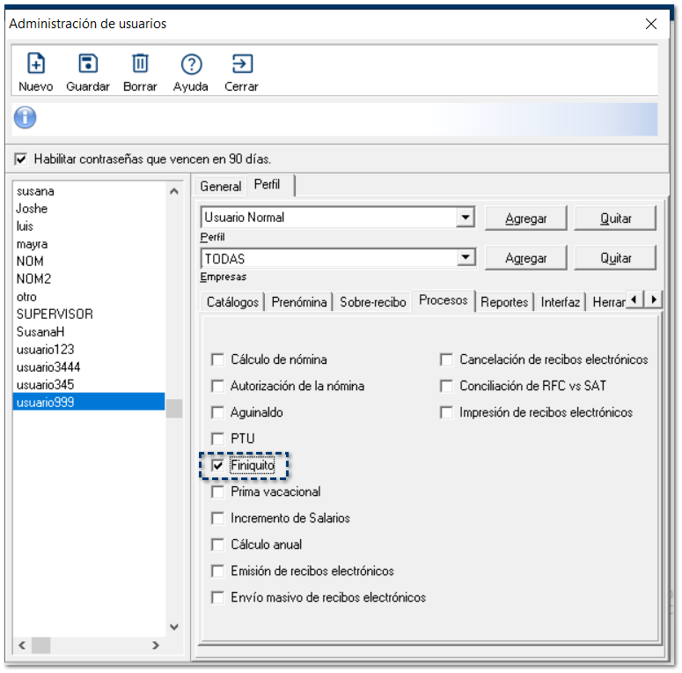
Task: Select user usuario345 in list
Action: (x=89, y=385)
